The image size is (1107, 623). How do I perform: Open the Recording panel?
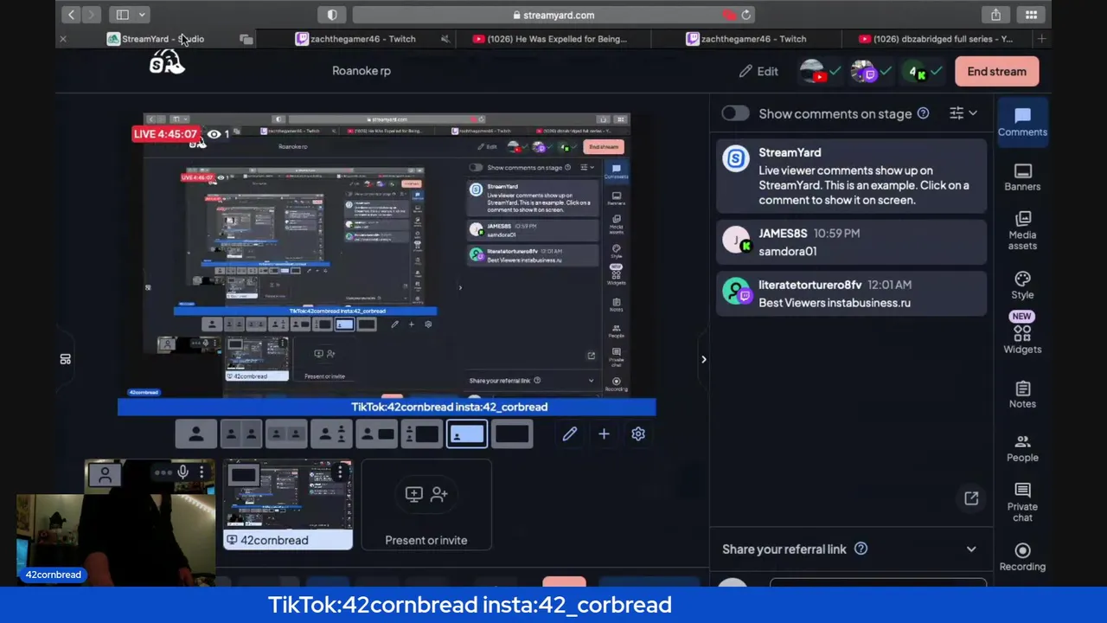click(x=1022, y=556)
